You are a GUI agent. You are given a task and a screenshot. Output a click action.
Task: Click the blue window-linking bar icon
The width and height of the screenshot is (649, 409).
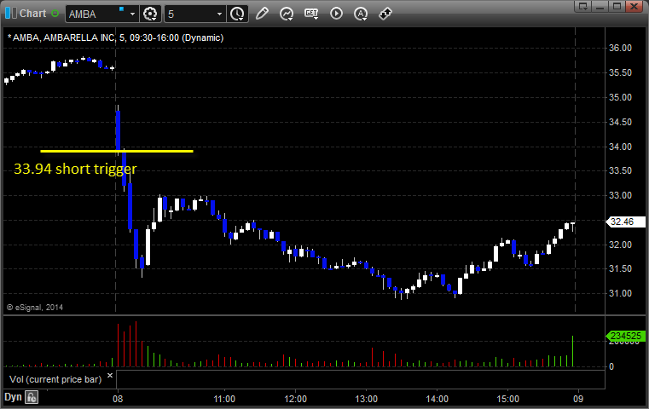click(11, 14)
